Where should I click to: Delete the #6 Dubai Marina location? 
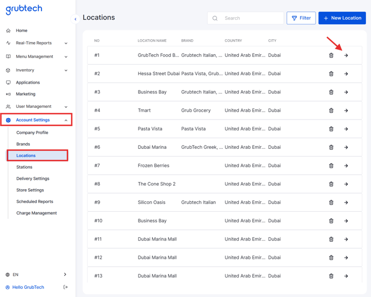click(331, 147)
